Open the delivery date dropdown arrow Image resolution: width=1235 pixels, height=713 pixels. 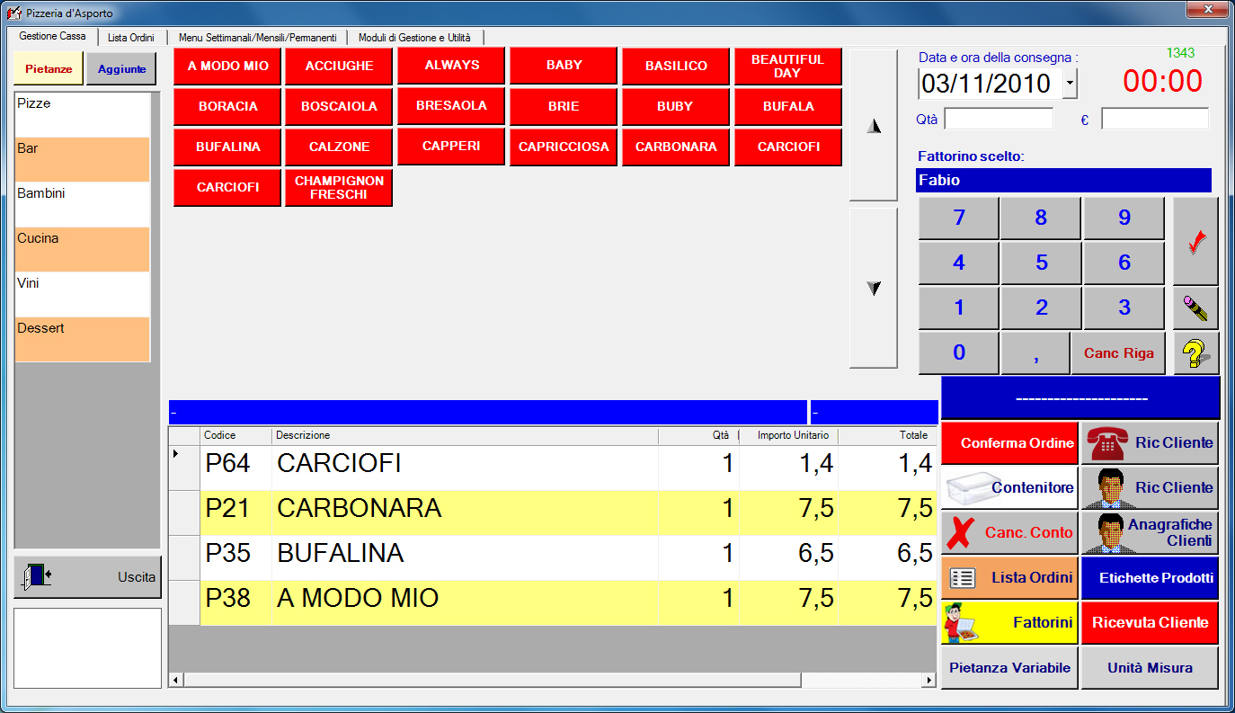point(1069,84)
